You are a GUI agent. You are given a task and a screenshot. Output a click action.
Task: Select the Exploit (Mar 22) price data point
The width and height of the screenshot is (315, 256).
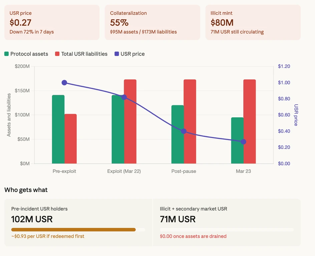click(x=124, y=97)
